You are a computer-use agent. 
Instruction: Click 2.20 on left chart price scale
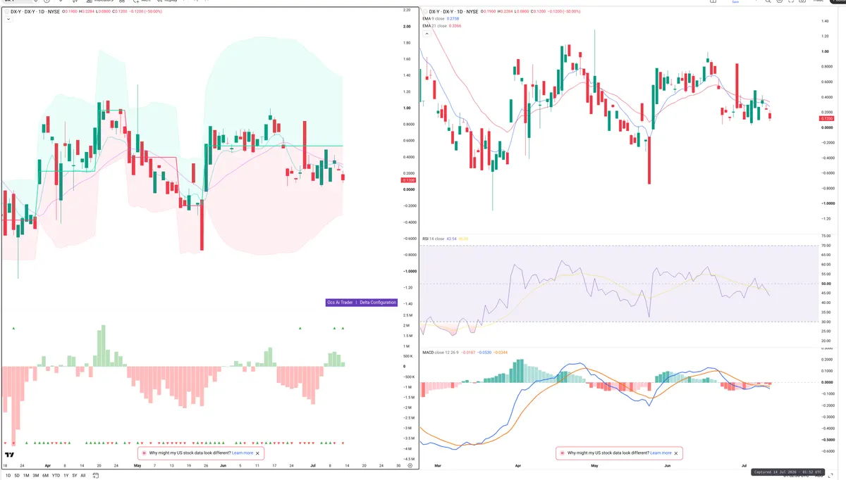407,11
